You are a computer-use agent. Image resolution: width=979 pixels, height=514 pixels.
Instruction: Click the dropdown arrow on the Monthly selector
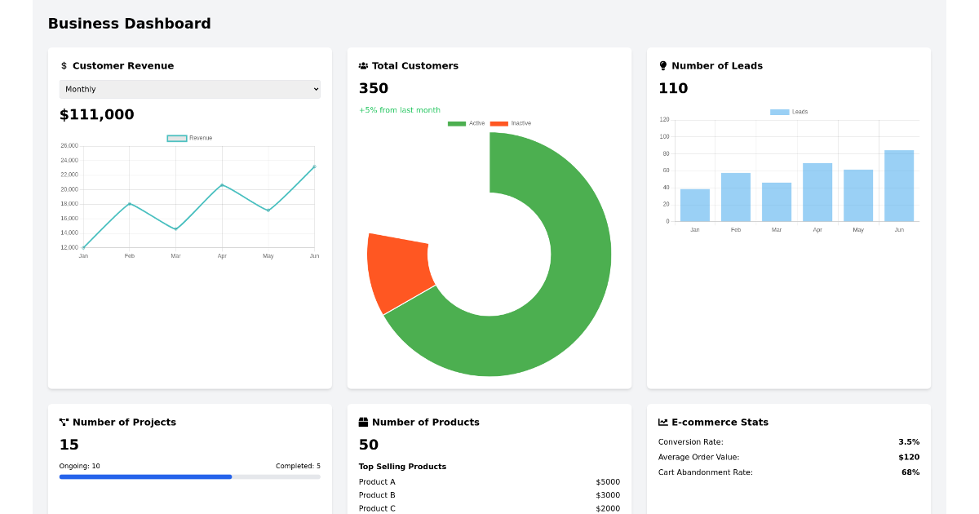pos(314,89)
